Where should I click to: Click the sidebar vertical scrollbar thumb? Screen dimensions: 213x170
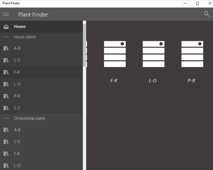pyautogui.click(x=84, y=45)
